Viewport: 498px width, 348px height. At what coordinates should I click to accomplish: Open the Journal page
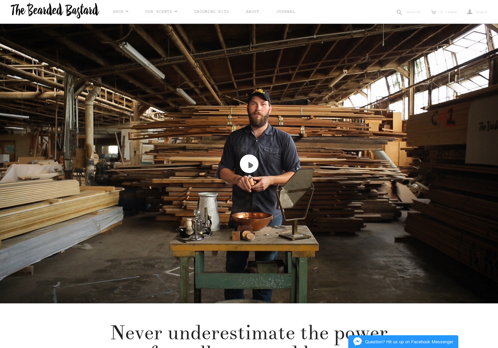pyautogui.click(x=285, y=12)
